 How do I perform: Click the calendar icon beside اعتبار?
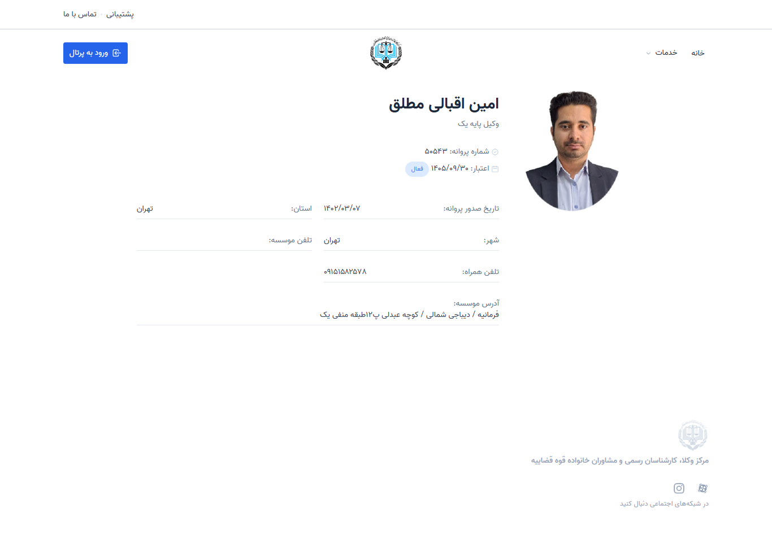pos(495,169)
